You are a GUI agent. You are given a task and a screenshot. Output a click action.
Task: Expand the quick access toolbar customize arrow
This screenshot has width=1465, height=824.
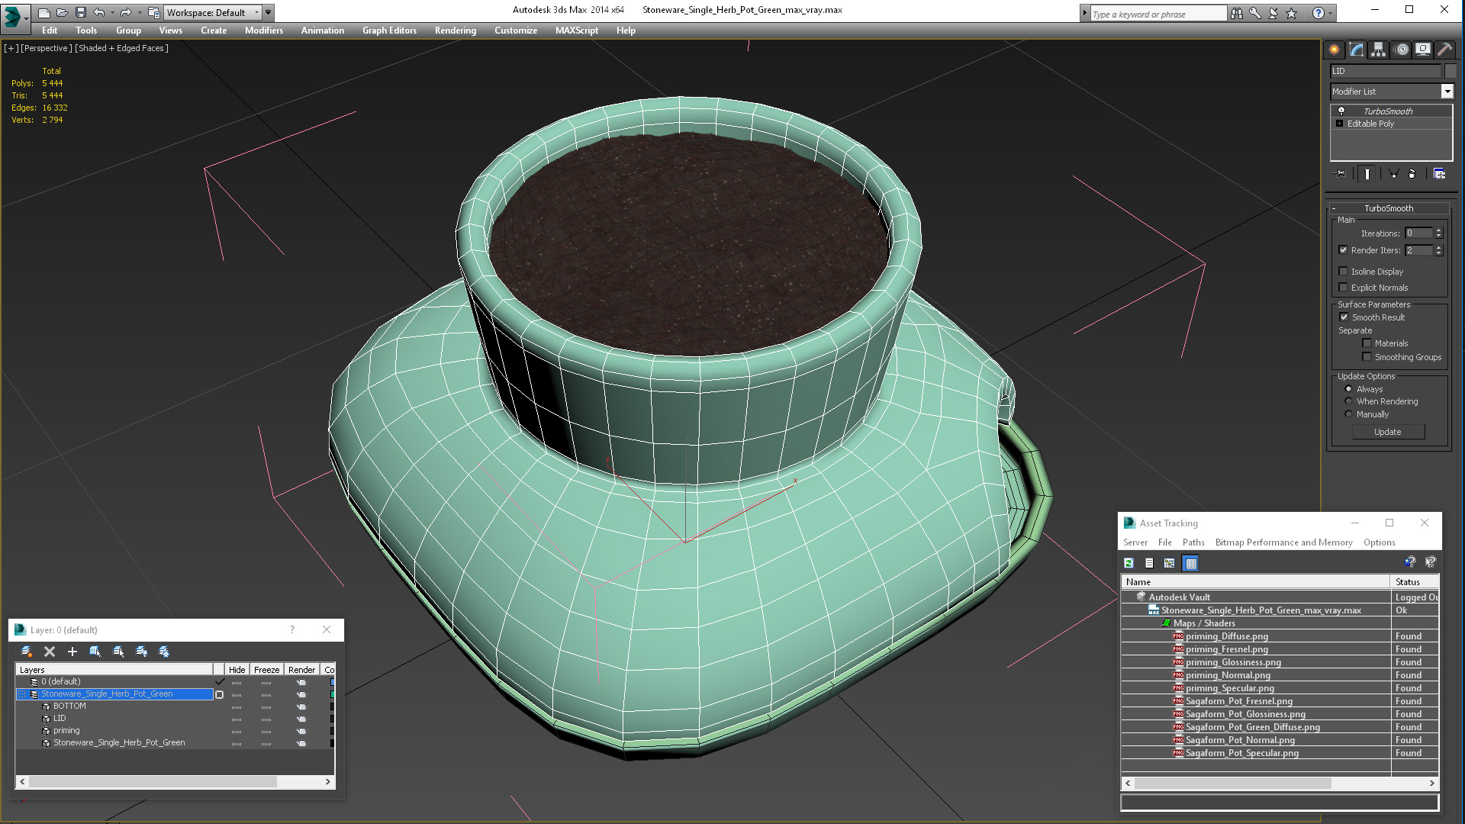269,12
